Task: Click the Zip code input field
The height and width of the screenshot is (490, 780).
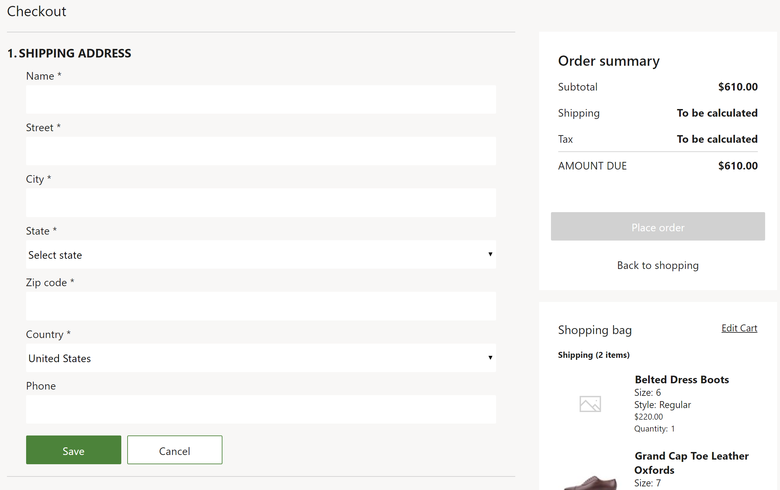Action: click(x=260, y=305)
